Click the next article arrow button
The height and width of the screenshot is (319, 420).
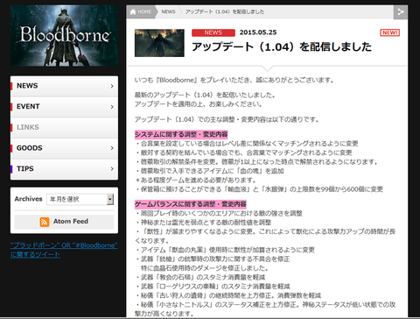click(401, 12)
